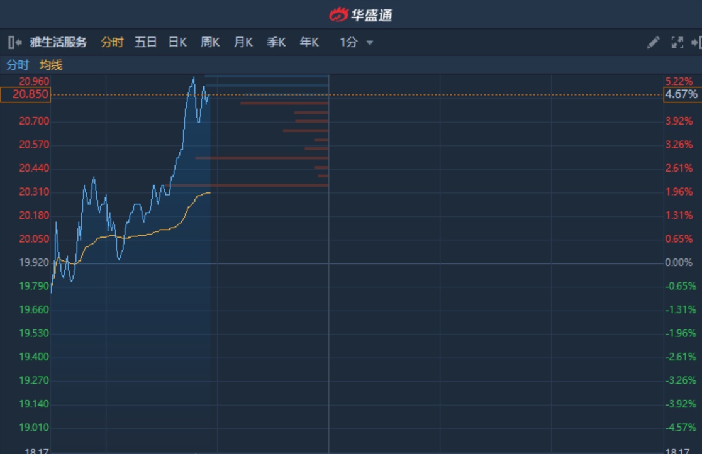702x454 pixels.
Task: Toggle the blue 分时 line legend
Action: [x=18, y=65]
